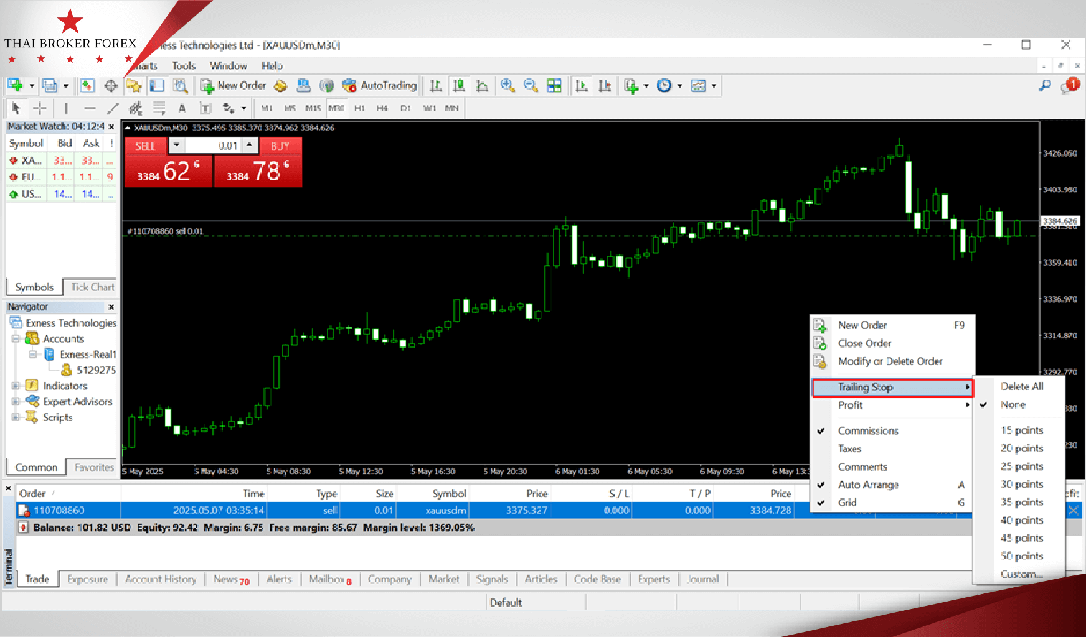Select the Text label 'A' tool

(x=182, y=108)
